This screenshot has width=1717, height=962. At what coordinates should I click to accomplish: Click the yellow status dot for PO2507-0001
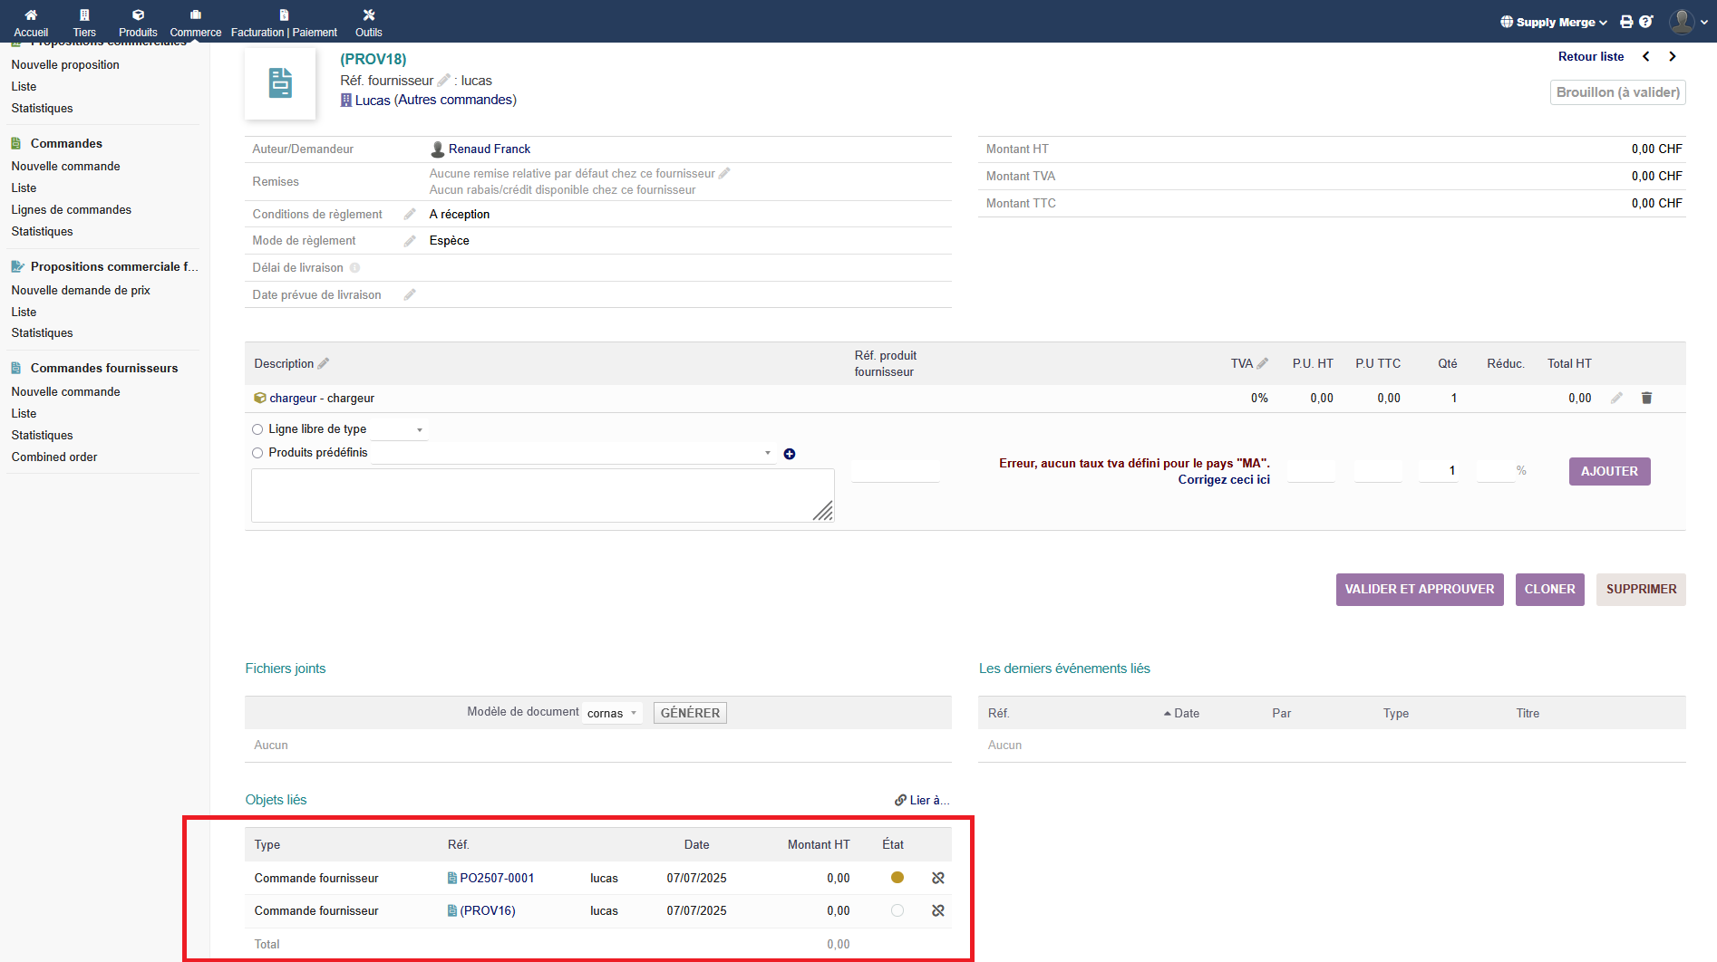pos(897,878)
